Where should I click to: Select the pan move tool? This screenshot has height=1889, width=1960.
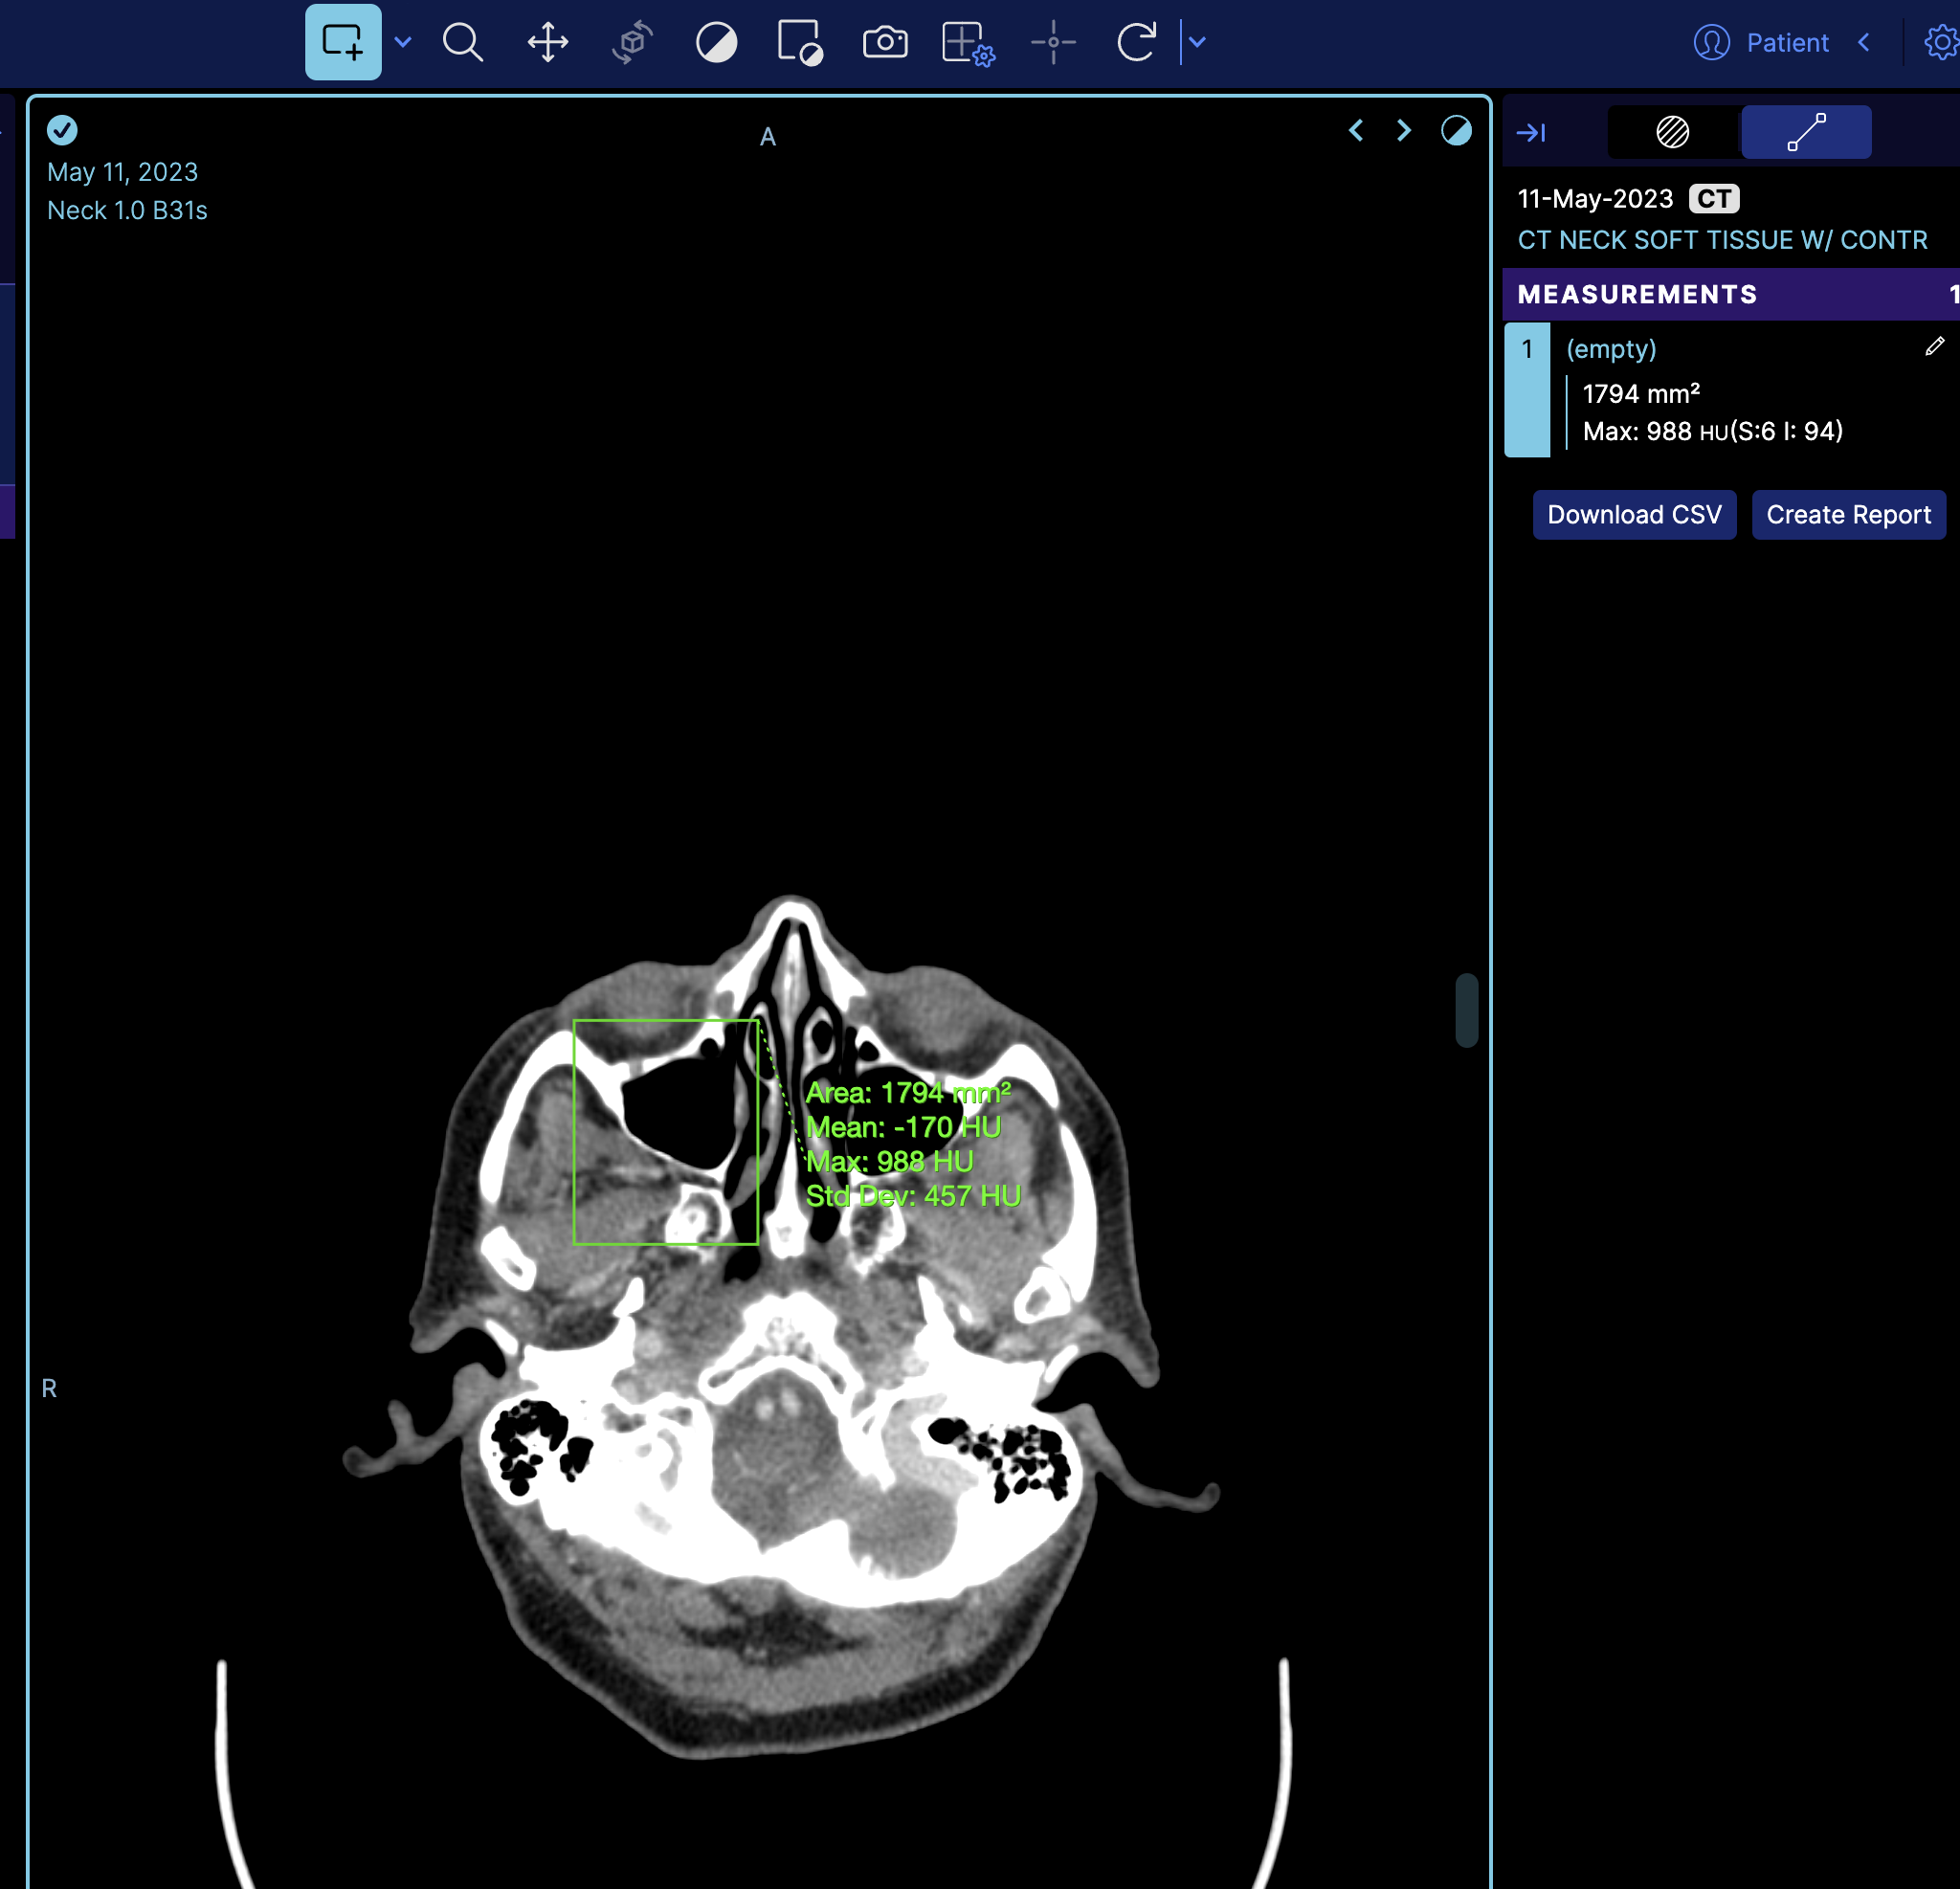(547, 42)
